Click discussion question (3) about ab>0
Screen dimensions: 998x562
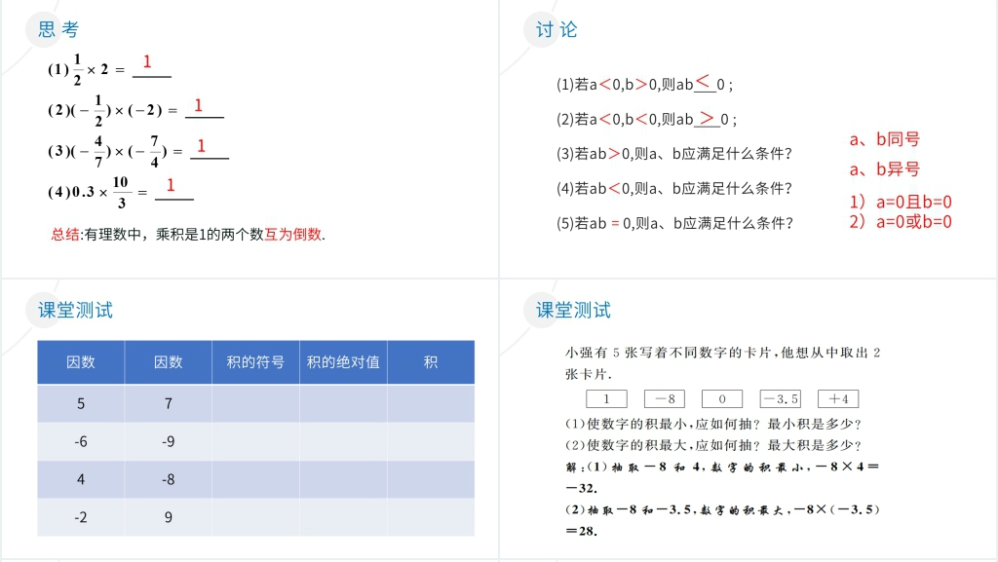pyautogui.click(x=673, y=154)
